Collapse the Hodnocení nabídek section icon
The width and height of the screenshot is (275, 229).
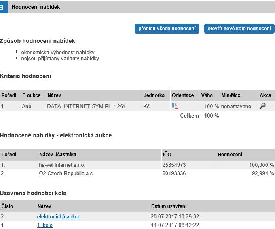(2, 7)
